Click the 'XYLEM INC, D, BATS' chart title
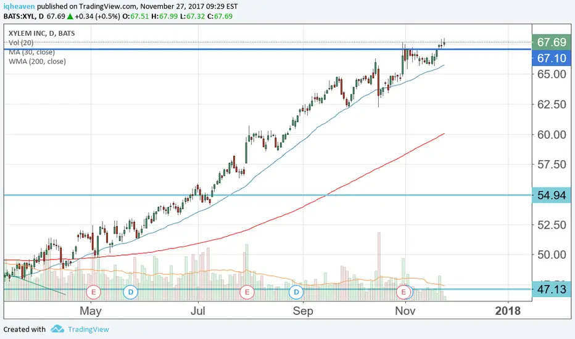Screen dimensions: 575x339 coord(42,33)
